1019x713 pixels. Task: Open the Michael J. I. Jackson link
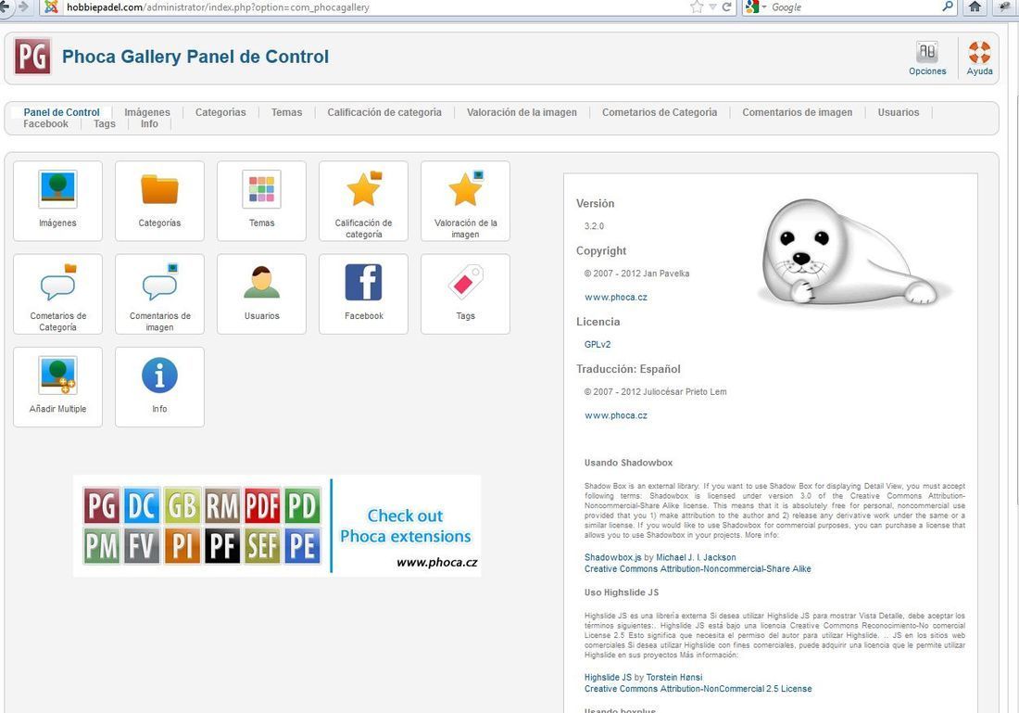pos(696,557)
